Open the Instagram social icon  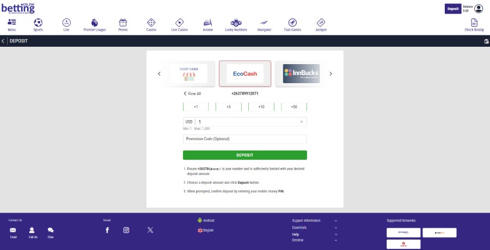126,230
